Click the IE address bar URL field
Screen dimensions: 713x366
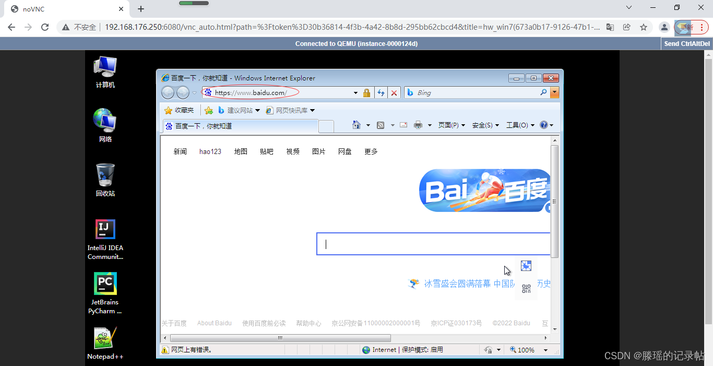pos(277,93)
